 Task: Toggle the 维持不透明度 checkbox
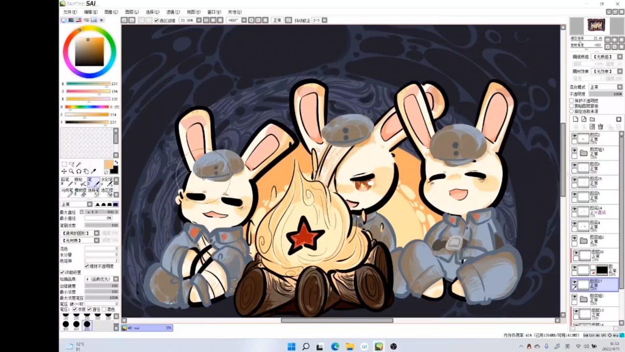(87, 266)
